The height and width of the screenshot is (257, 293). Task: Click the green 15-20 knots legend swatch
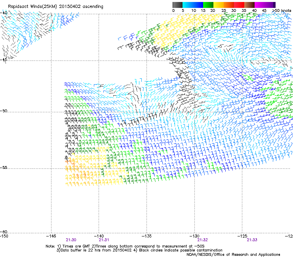coord(208,5)
